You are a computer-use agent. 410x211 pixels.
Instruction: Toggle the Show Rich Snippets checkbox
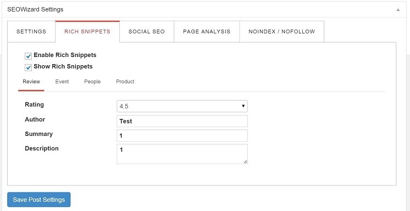click(28, 67)
